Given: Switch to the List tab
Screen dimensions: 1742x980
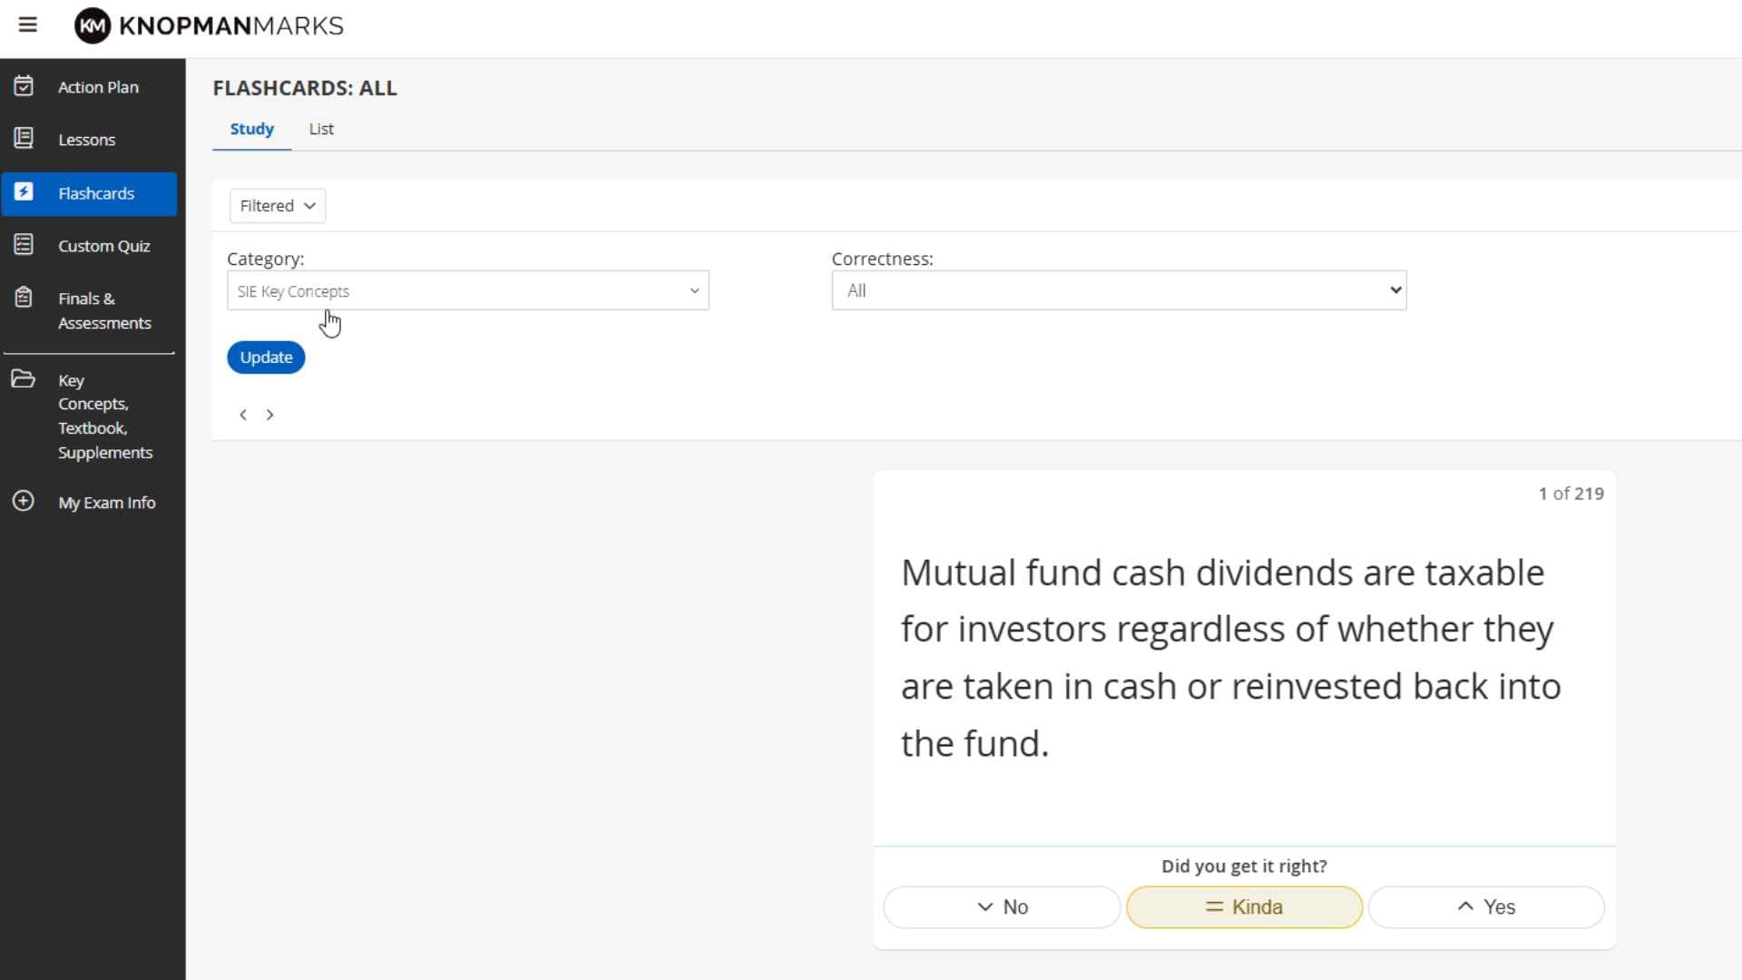Looking at the screenshot, I should (321, 129).
